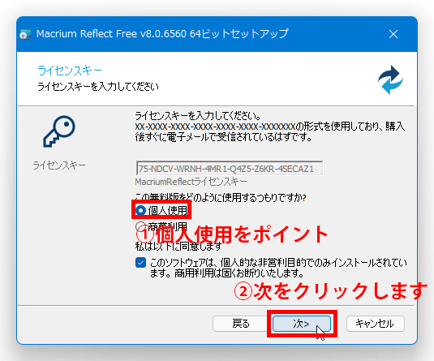Image resolution: width=434 pixels, height=361 pixels.
Task: Click the red ②次をクリックします annotation
Action: [x=331, y=291]
